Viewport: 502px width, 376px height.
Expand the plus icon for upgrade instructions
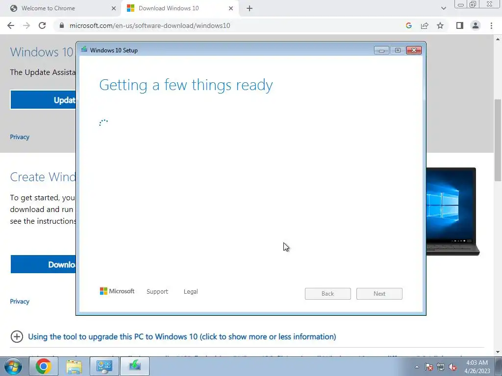(x=17, y=336)
